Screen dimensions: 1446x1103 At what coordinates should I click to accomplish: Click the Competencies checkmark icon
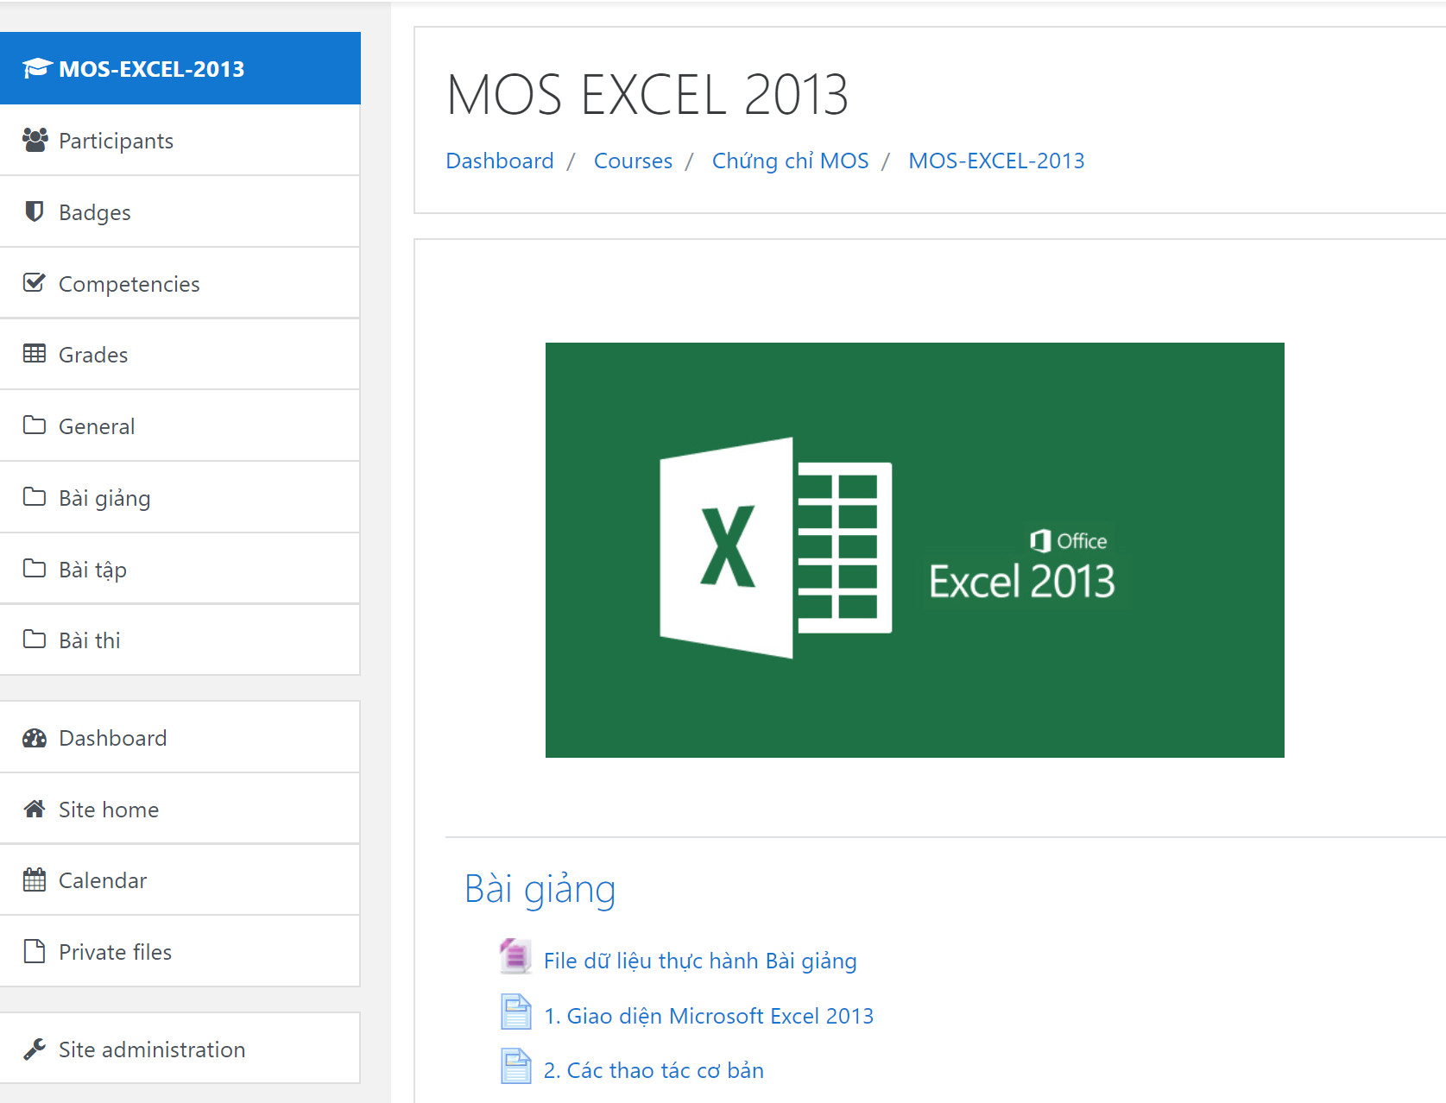coord(35,282)
